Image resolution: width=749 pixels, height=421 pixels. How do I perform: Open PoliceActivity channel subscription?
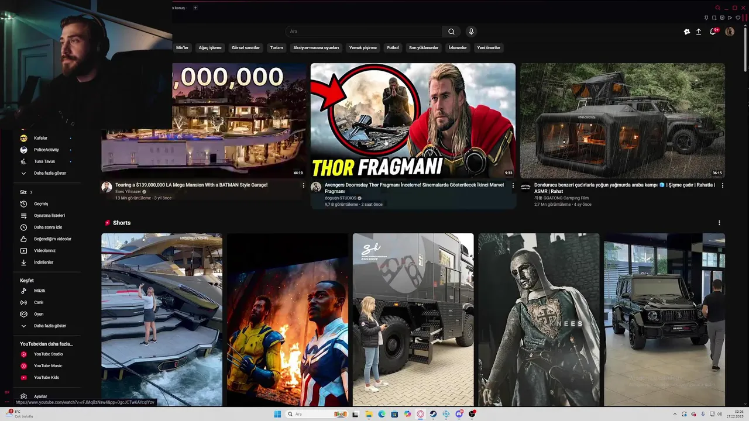pyautogui.click(x=46, y=150)
